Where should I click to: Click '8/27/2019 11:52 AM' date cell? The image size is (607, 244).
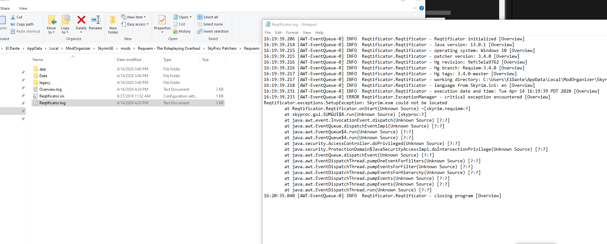(134, 96)
